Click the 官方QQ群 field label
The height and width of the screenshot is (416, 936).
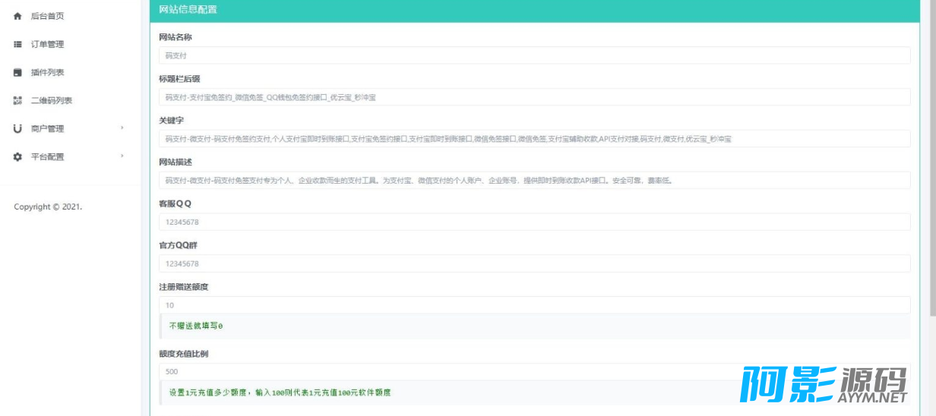[179, 245]
